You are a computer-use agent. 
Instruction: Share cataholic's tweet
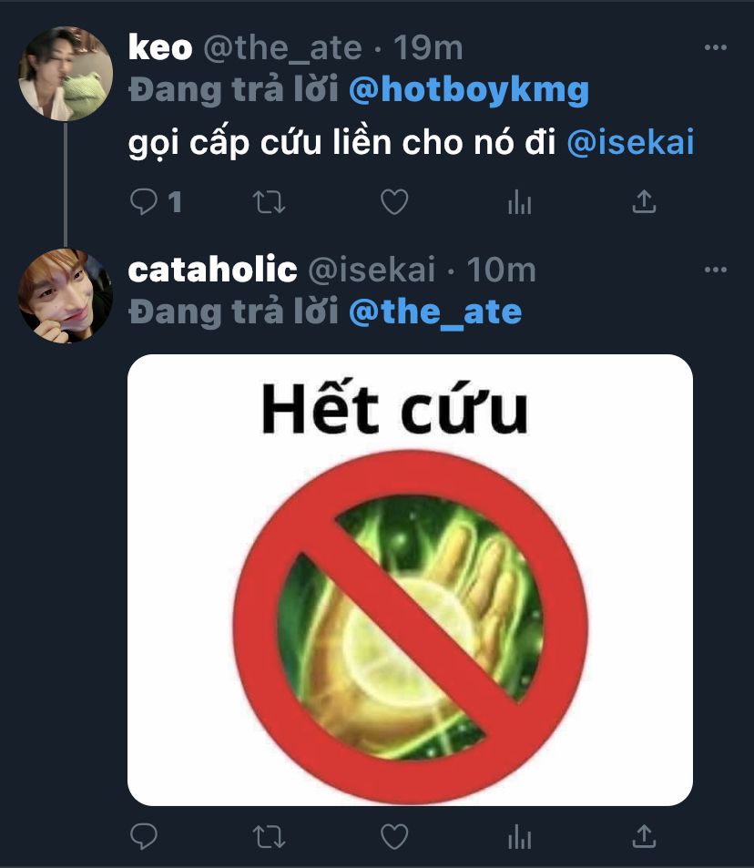(644, 836)
